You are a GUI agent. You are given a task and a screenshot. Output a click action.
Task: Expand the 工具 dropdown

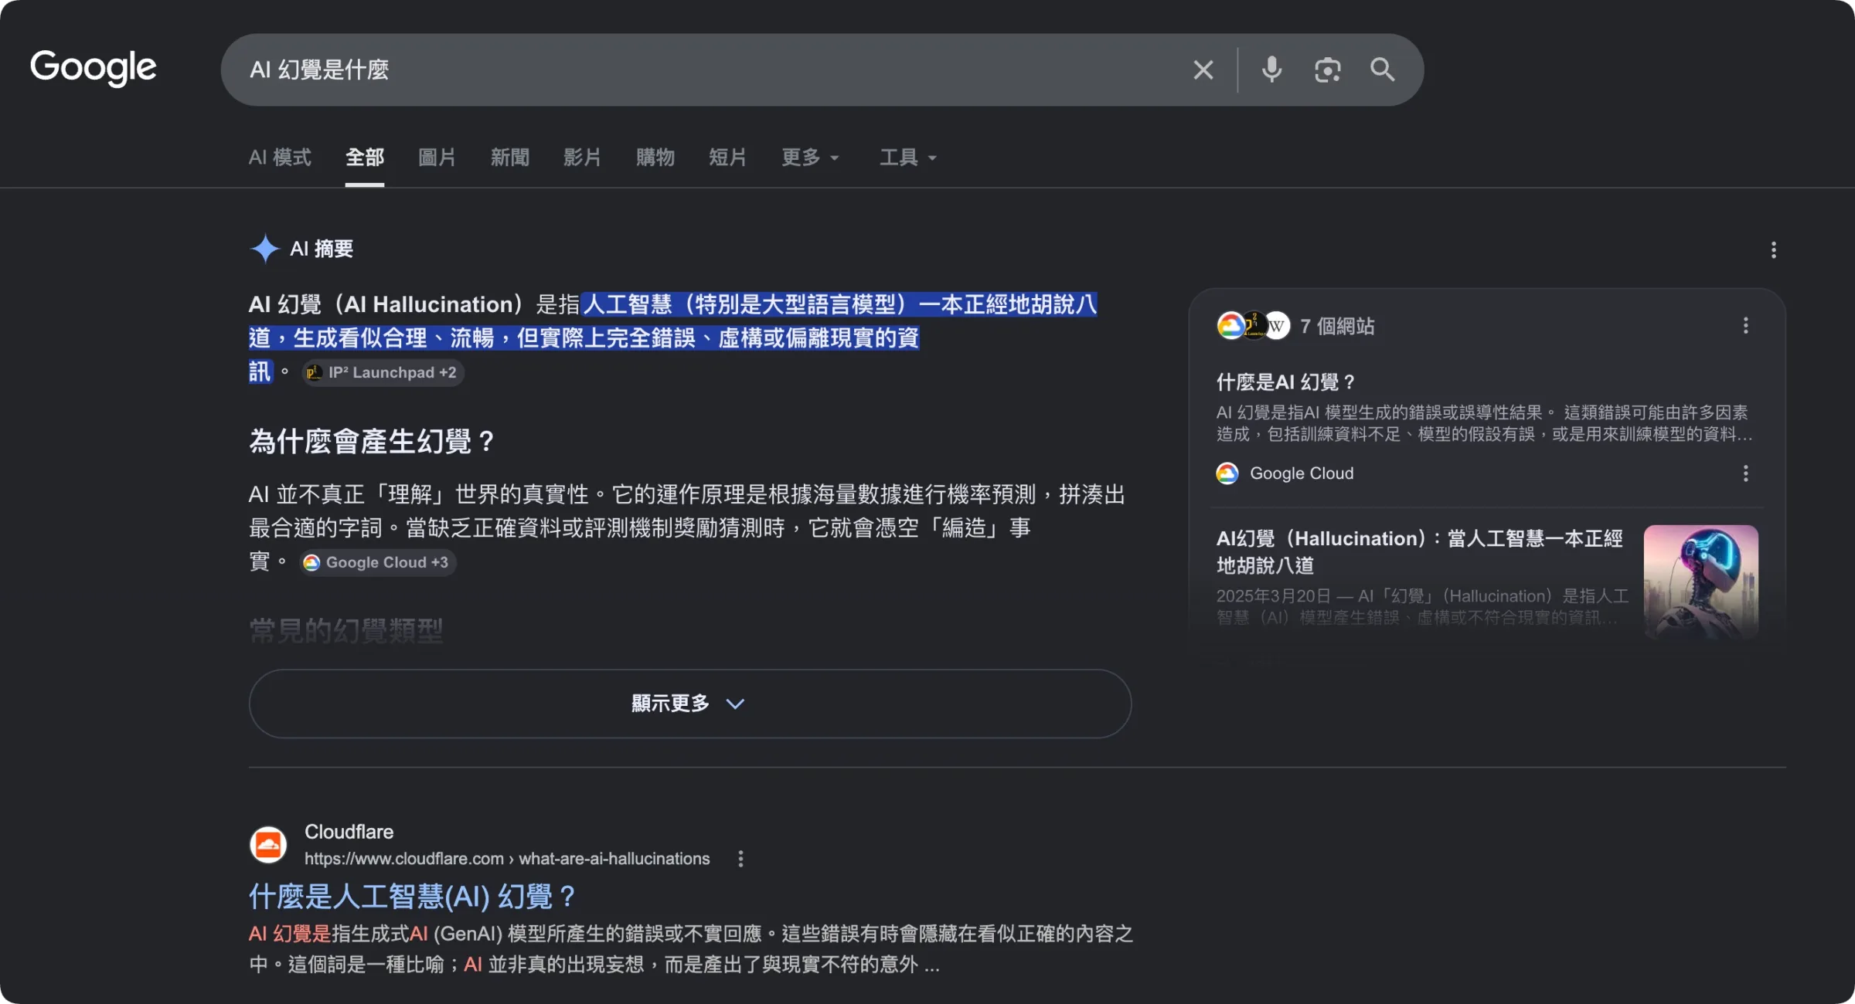[908, 158]
